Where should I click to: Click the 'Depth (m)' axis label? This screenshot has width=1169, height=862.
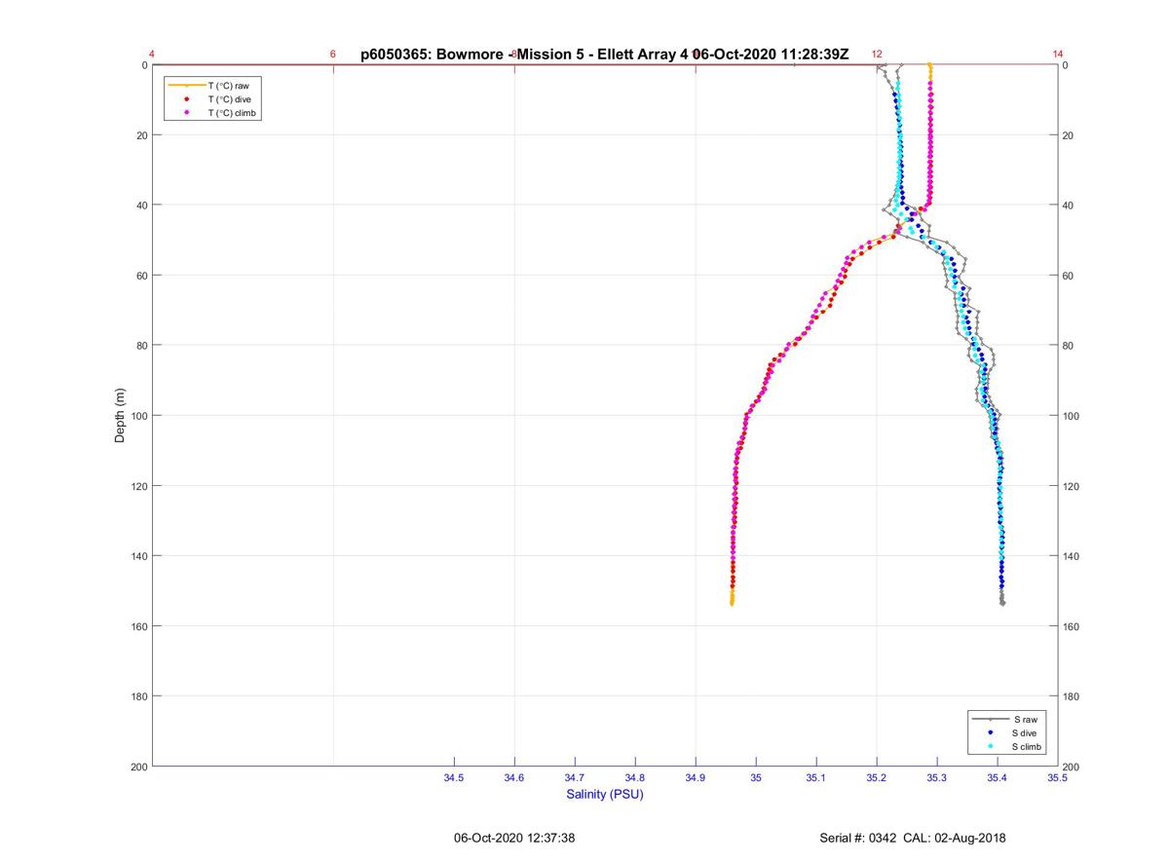click(120, 416)
